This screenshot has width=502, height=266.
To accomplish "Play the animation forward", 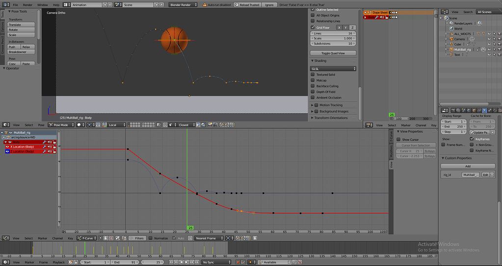I will click(186, 262).
